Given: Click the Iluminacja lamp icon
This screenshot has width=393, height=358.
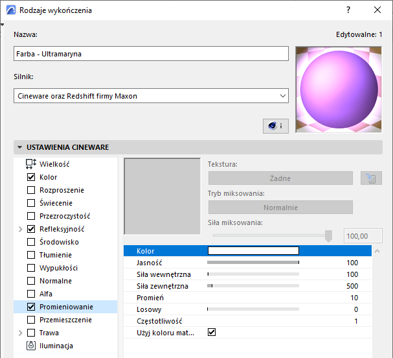Looking at the screenshot, I should 31,346.
